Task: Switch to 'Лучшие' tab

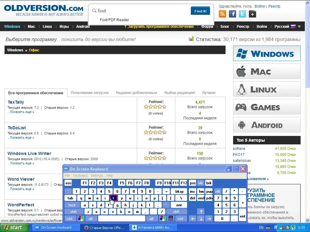Action: point(209,93)
